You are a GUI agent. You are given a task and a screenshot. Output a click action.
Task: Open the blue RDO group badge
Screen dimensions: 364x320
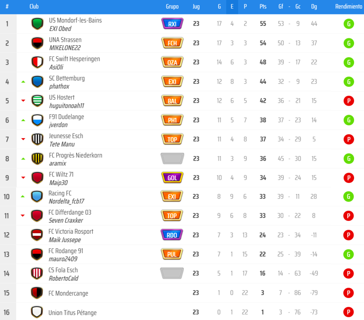(172, 235)
